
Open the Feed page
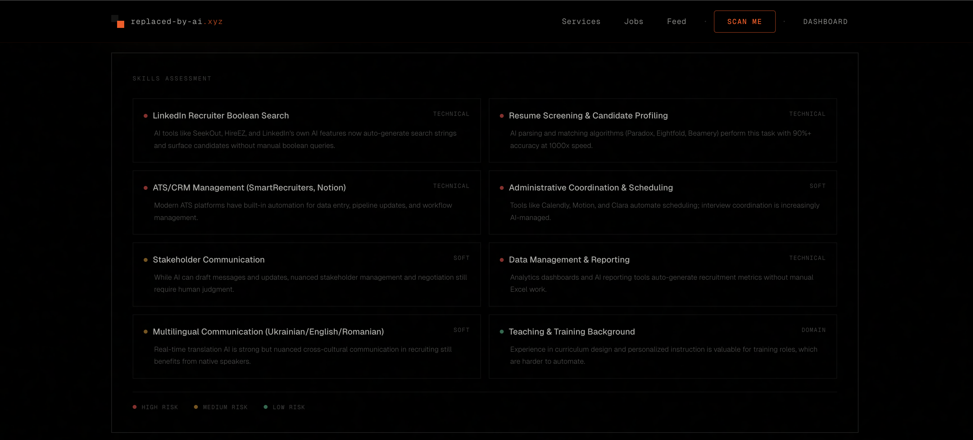click(676, 21)
